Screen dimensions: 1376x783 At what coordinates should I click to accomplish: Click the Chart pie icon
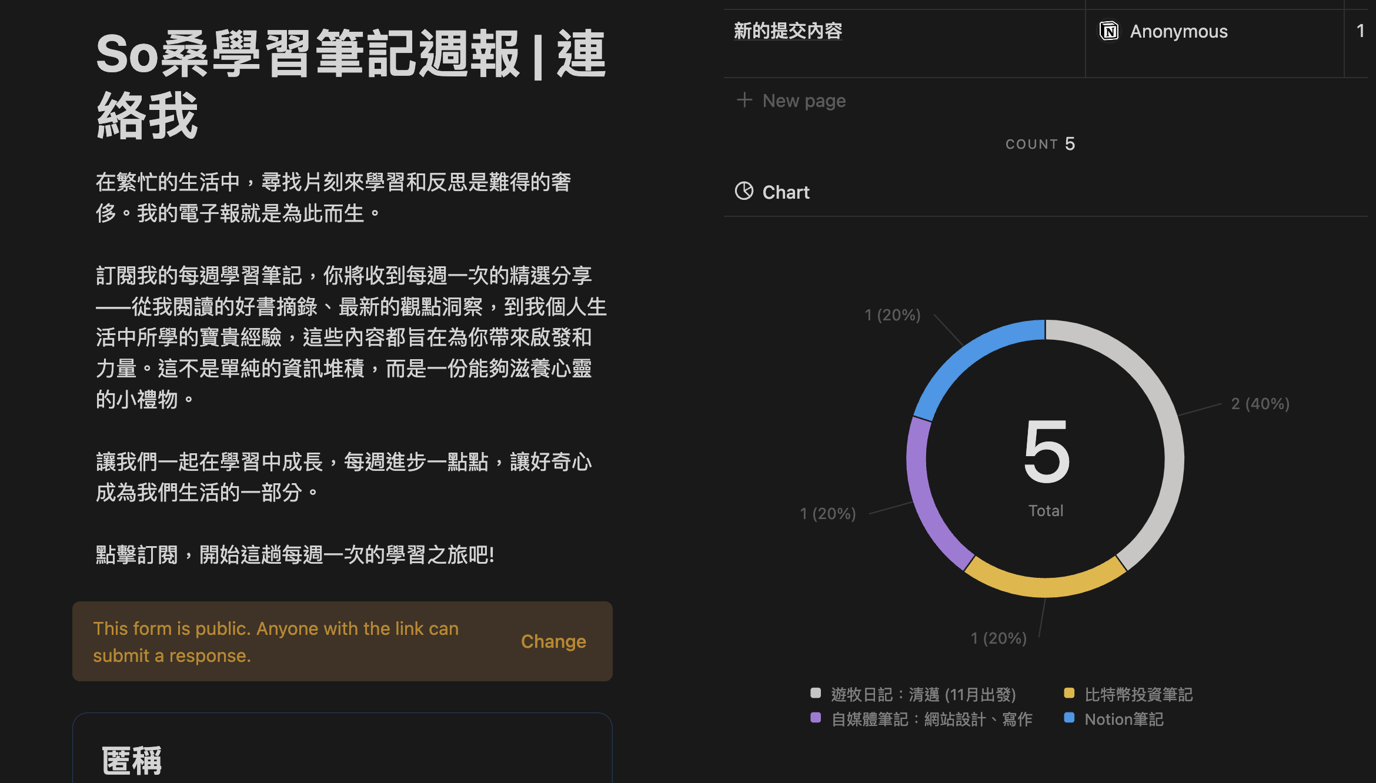[744, 191]
